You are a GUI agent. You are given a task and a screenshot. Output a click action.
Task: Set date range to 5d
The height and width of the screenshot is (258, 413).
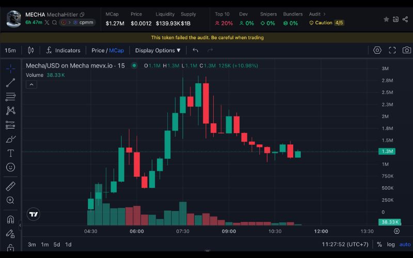point(57,245)
